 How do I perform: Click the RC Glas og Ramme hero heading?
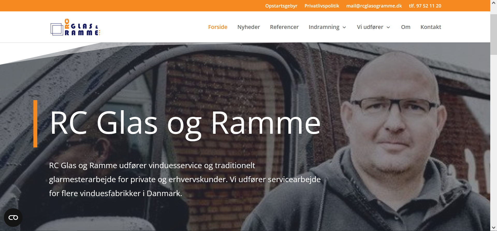coord(185,123)
